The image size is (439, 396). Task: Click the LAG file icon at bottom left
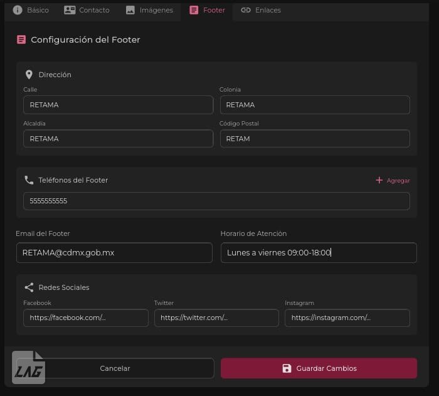click(x=28, y=367)
